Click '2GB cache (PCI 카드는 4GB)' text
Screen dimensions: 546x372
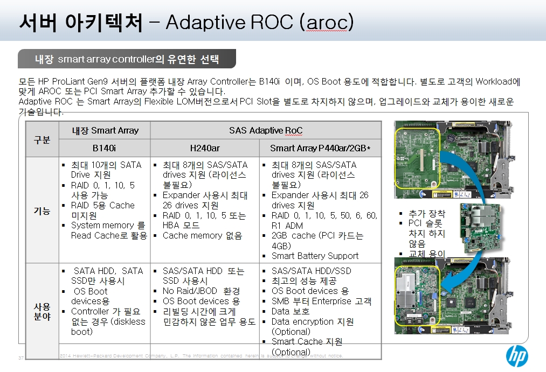pos(317,241)
